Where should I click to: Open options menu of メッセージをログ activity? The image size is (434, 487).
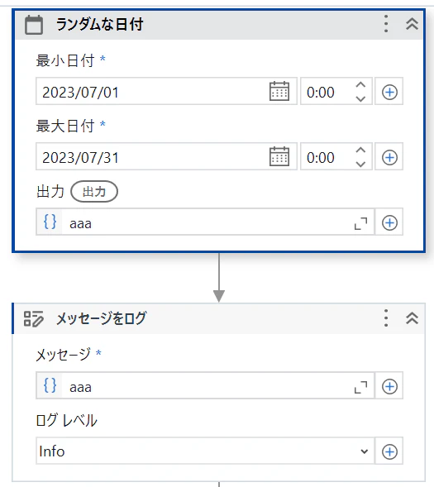pos(386,318)
